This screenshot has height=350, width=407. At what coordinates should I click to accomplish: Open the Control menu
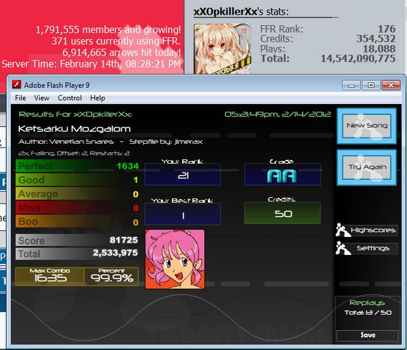[69, 98]
